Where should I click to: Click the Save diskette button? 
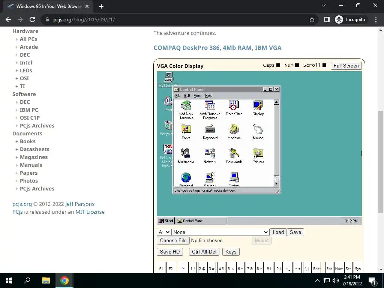[295, 232]
